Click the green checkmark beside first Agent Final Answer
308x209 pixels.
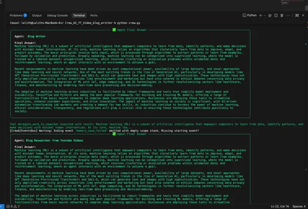(x=114, y=30)
